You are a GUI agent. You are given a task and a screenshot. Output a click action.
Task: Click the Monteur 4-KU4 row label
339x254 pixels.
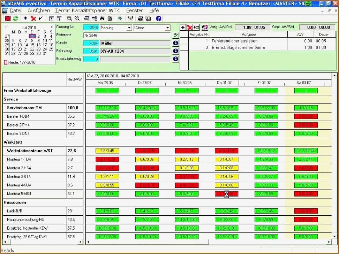pos(19,185)
